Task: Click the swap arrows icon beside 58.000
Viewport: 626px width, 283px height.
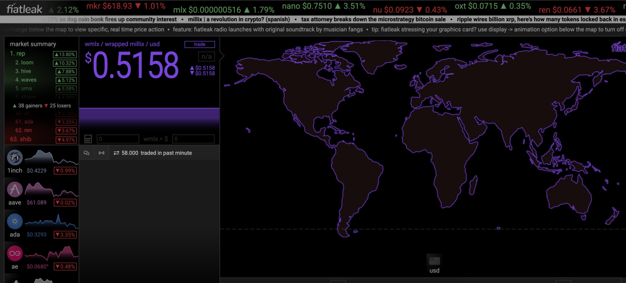Action: tap(116, 153)
